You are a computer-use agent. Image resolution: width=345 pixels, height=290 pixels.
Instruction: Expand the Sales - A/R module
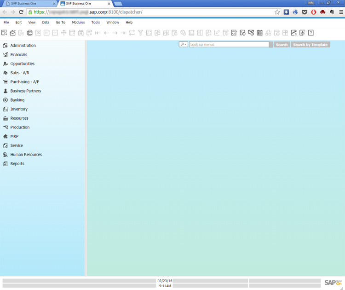20,73
